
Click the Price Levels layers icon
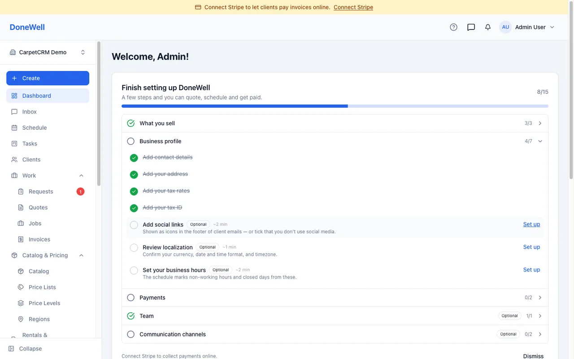tap(21, 303)
